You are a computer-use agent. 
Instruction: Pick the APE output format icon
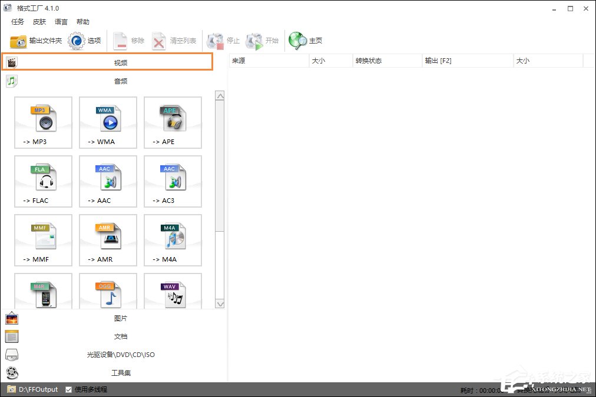pos(173,122)
